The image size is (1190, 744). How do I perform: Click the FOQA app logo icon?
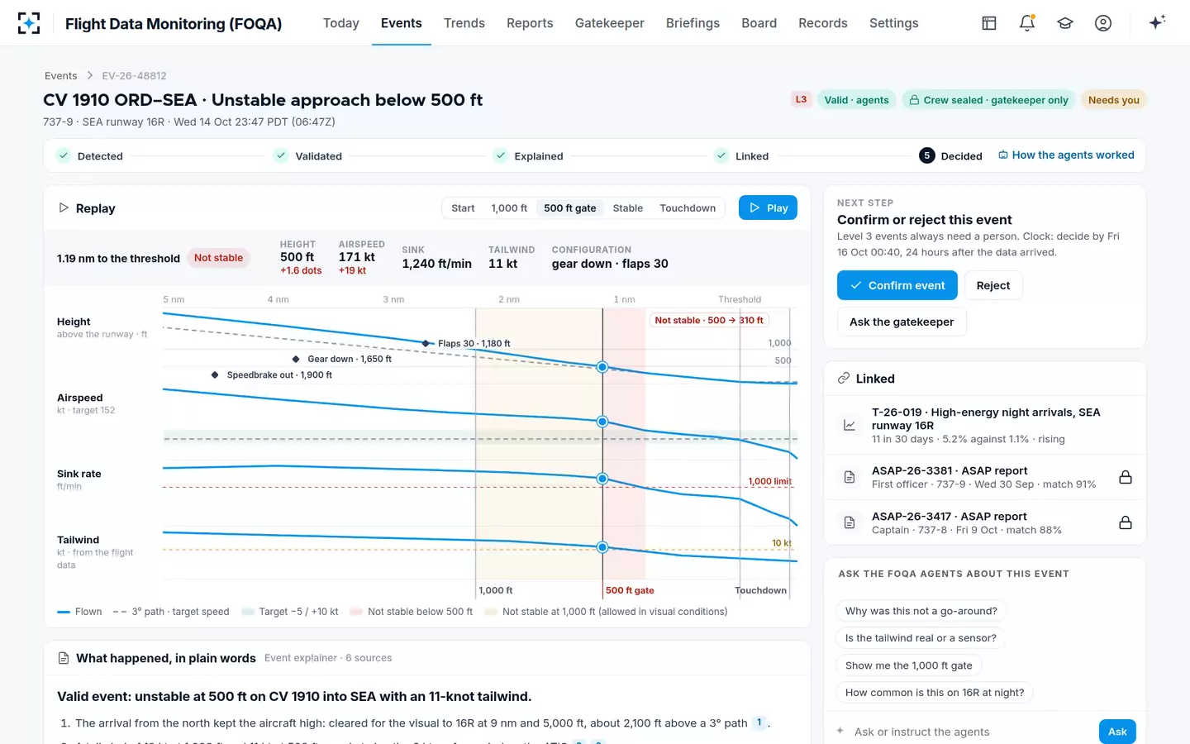[x=29, y=23]
